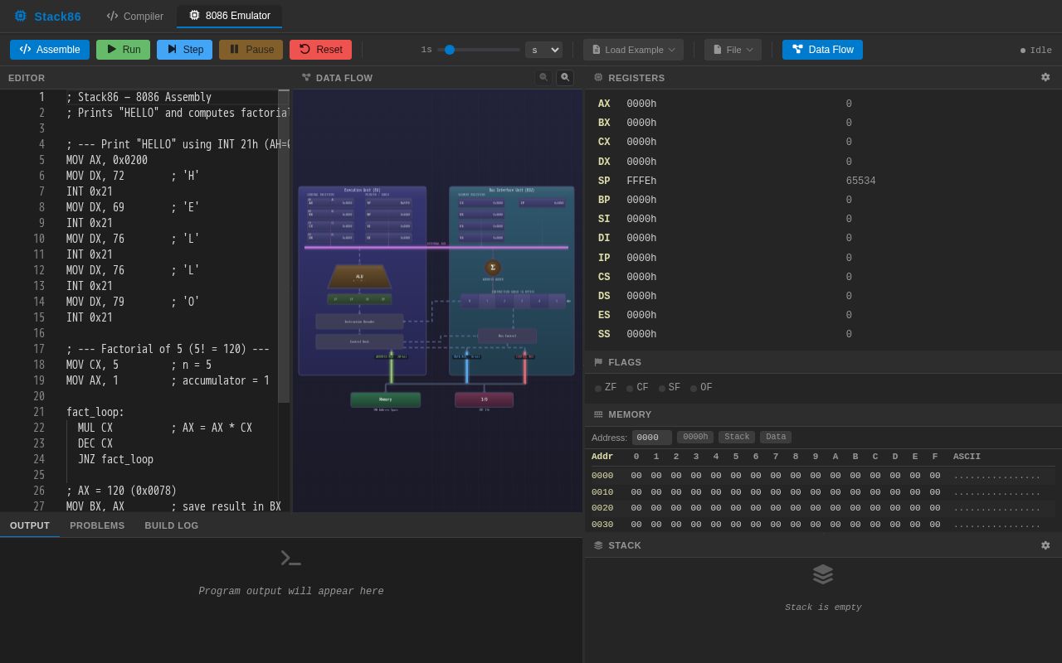Click the memory Address input field
Screen dimensions: 1062x663
pyautogui.click(x=652, y=437)
